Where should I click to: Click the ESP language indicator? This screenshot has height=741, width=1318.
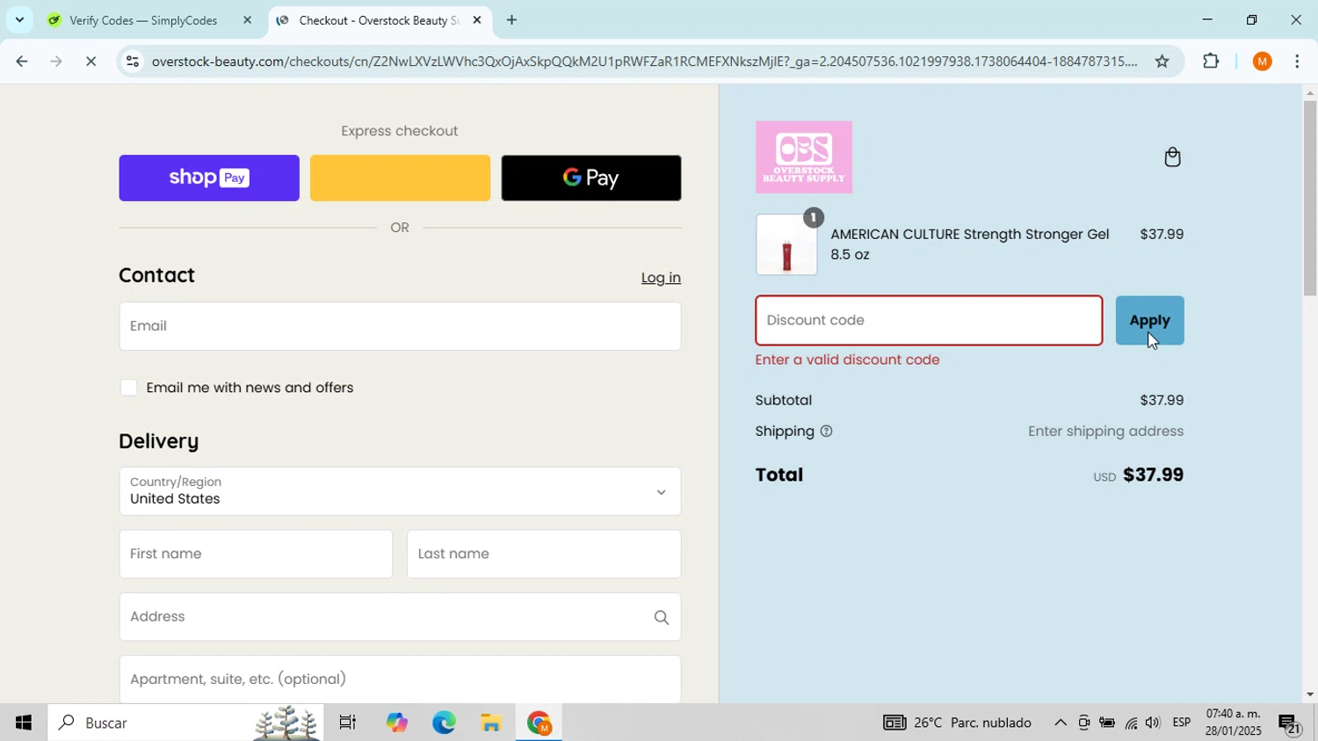[1182, 723]
